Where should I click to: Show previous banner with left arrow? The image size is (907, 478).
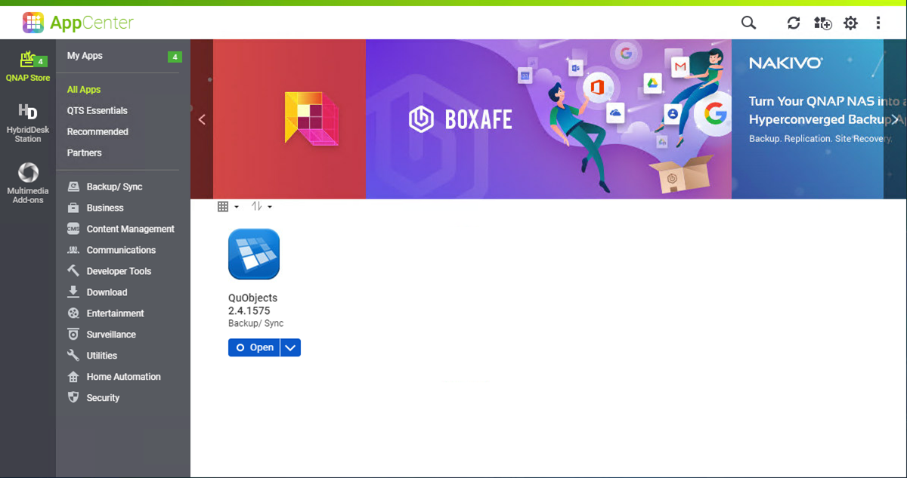pyautogui.click(x=202, y=119)
